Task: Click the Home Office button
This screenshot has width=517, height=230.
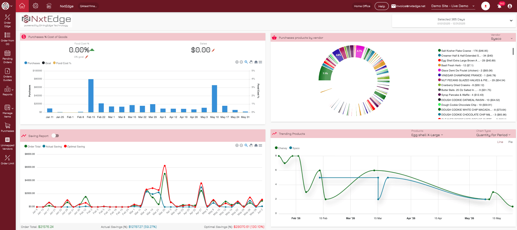Action: (x=362, y=6)
